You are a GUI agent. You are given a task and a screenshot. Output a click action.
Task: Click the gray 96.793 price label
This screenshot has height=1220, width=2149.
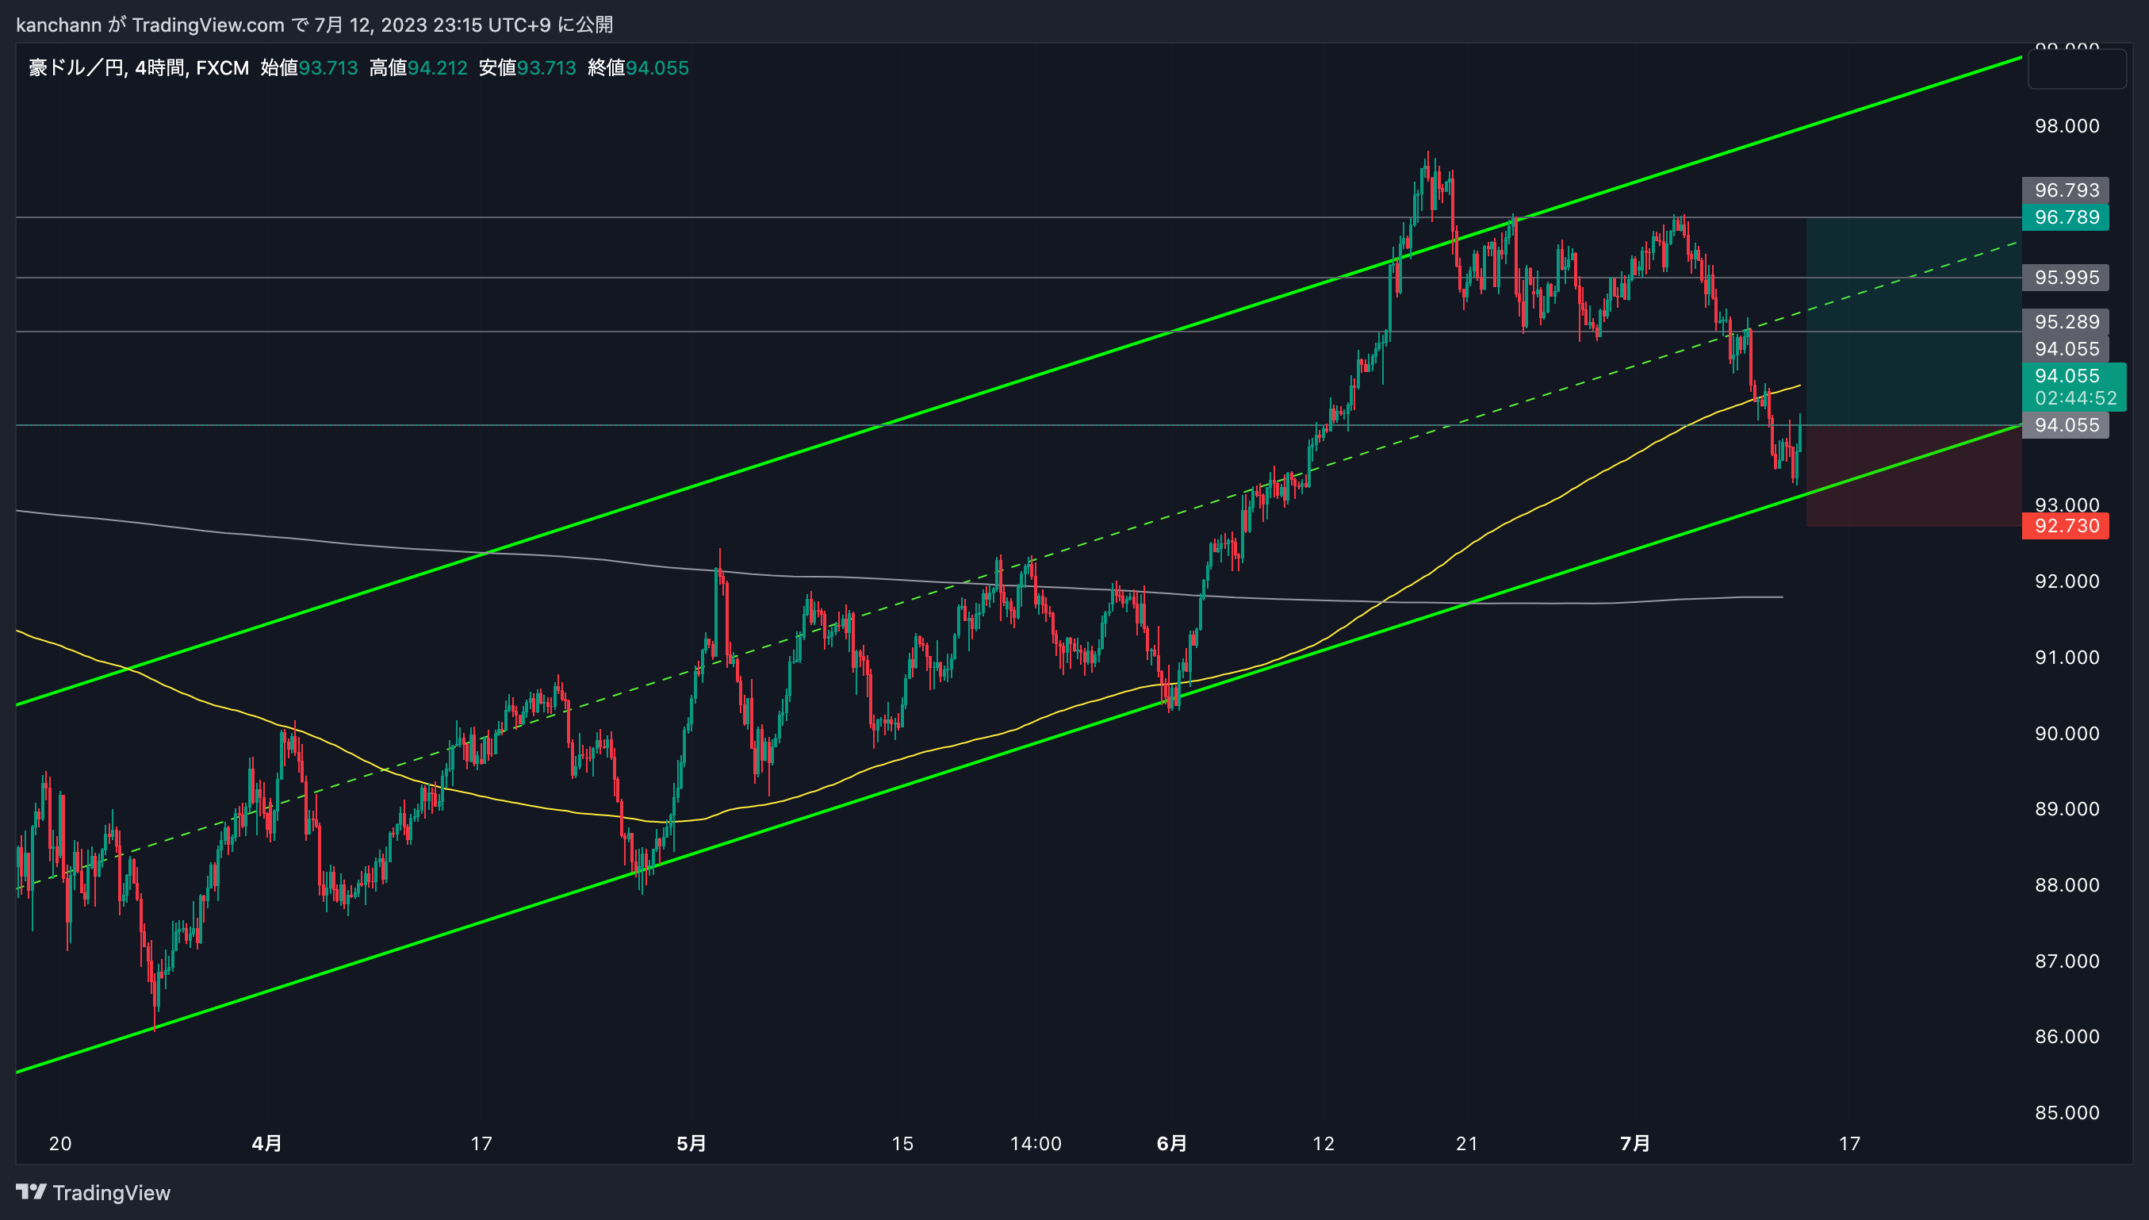[2065, 190]
